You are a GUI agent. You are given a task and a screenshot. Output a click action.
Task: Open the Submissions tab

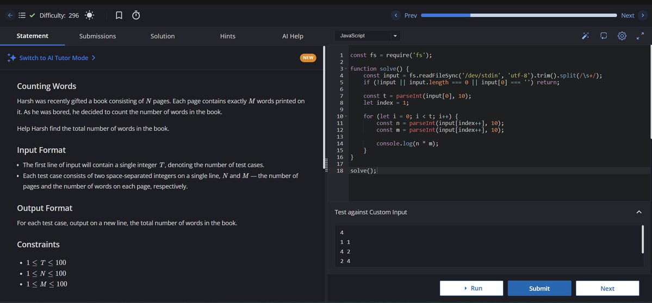coord(98,36)
